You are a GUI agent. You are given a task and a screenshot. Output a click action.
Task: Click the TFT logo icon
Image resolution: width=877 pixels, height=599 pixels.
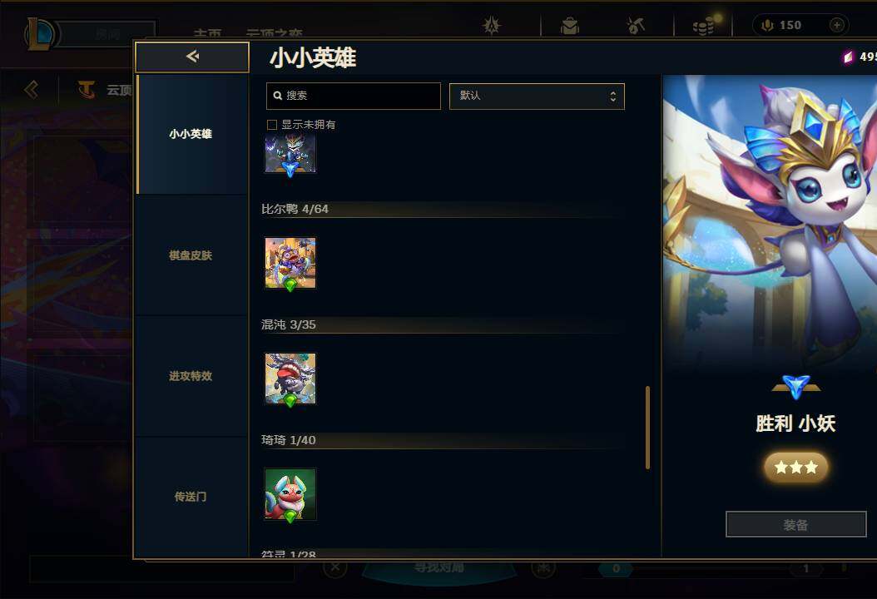[87, 90]
